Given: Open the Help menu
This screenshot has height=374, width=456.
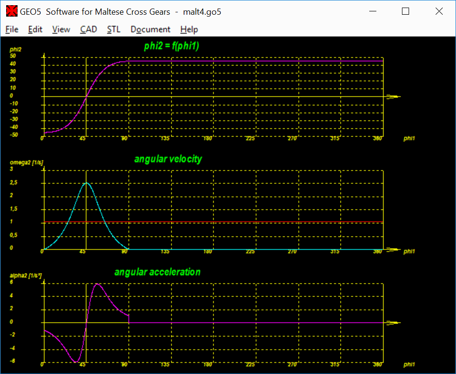Looking at the screenshot, I should pyautogui.click(x=189, y=29).
